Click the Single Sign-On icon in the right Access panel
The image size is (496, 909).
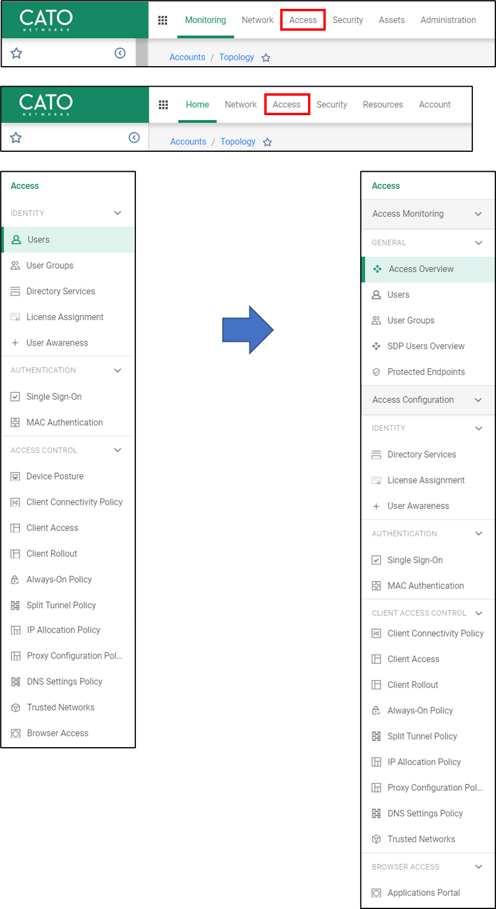pyautogui.click(x=376, y=561)
